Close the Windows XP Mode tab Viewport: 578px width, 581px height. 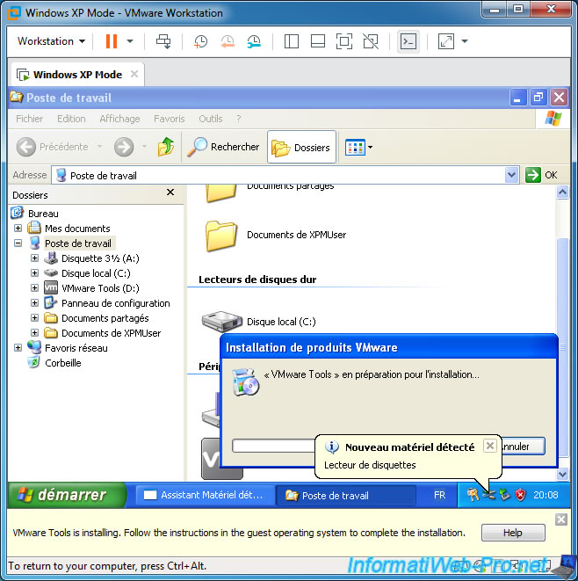point(134,74)
